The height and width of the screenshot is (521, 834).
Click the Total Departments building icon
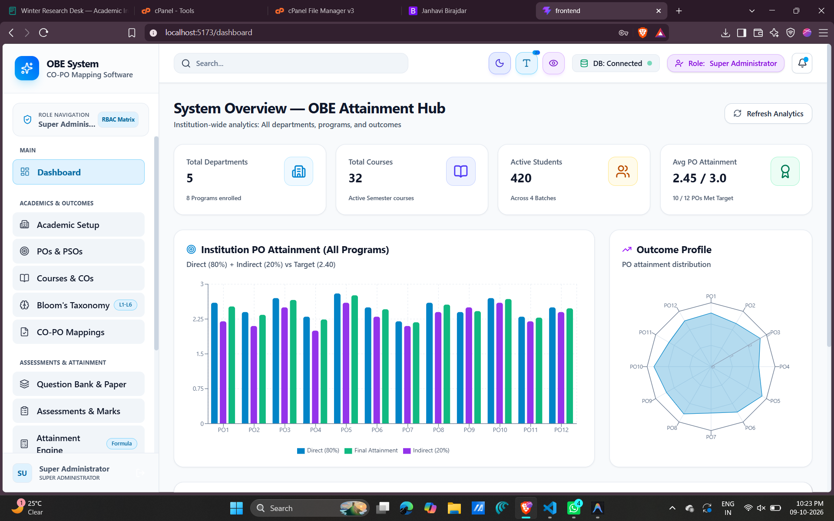pyautogui.click(x=298, y=171)
